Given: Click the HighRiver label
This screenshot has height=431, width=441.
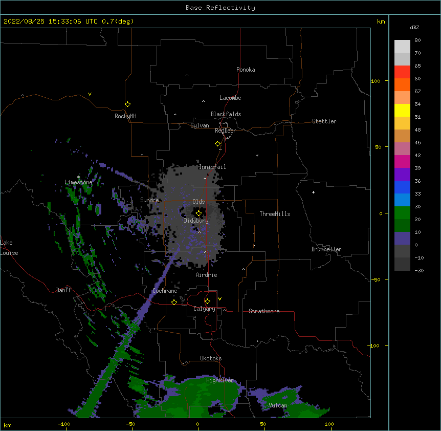Looking at the screenshot, I should (x=220, y=380).
